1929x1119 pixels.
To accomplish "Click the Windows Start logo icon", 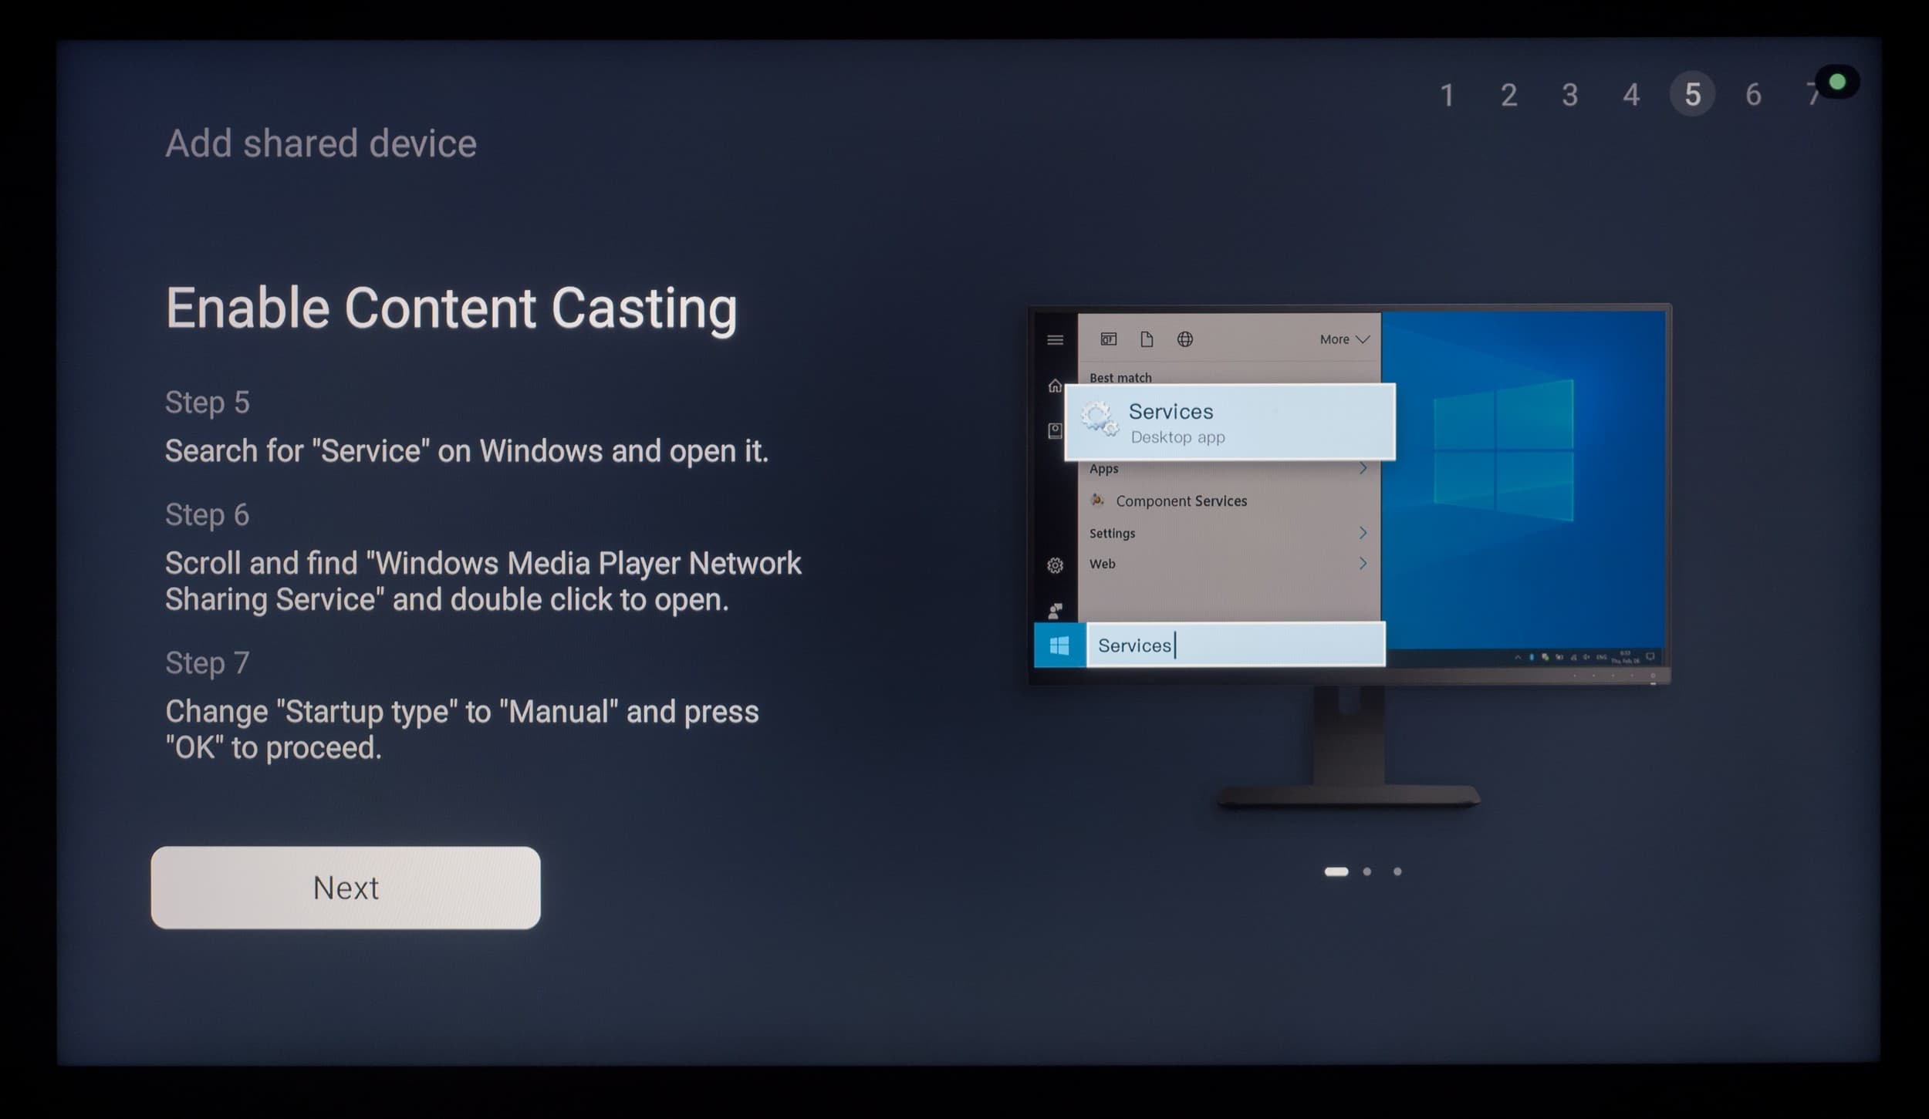I will [x=1059, y=645].
